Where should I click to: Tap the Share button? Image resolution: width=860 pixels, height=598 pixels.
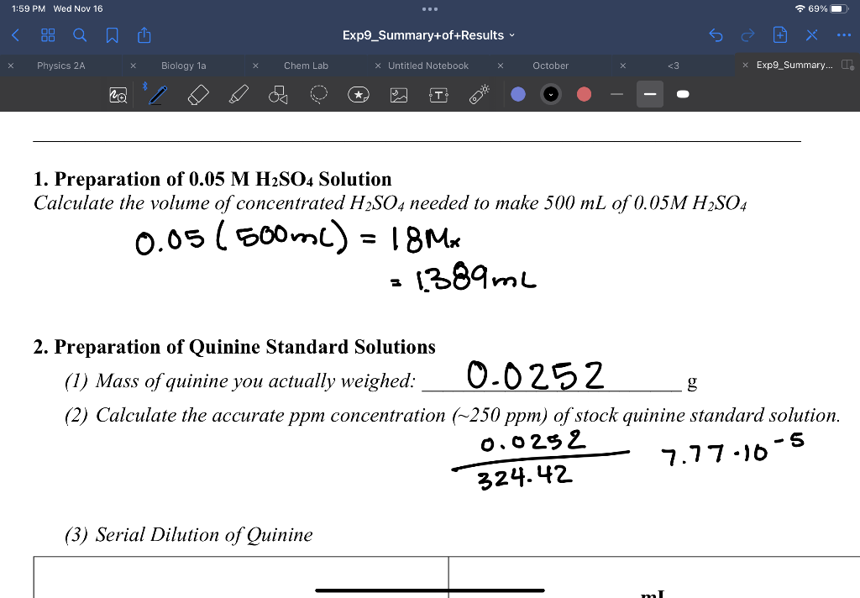point(143,35)
